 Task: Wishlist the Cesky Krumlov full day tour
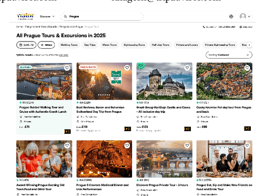point(247,68)
